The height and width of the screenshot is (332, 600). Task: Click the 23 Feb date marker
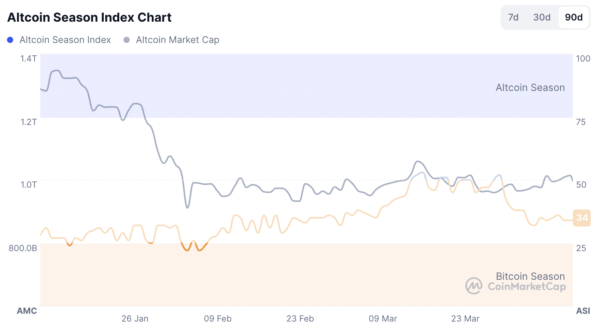click(x=300, y=318)
